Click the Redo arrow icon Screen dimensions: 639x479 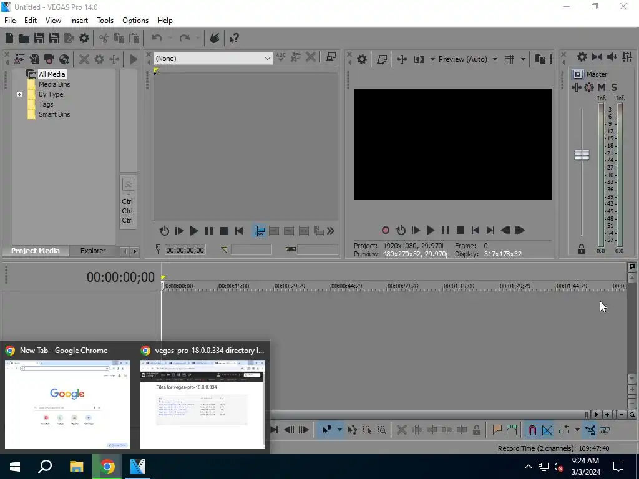click(185, 38)
